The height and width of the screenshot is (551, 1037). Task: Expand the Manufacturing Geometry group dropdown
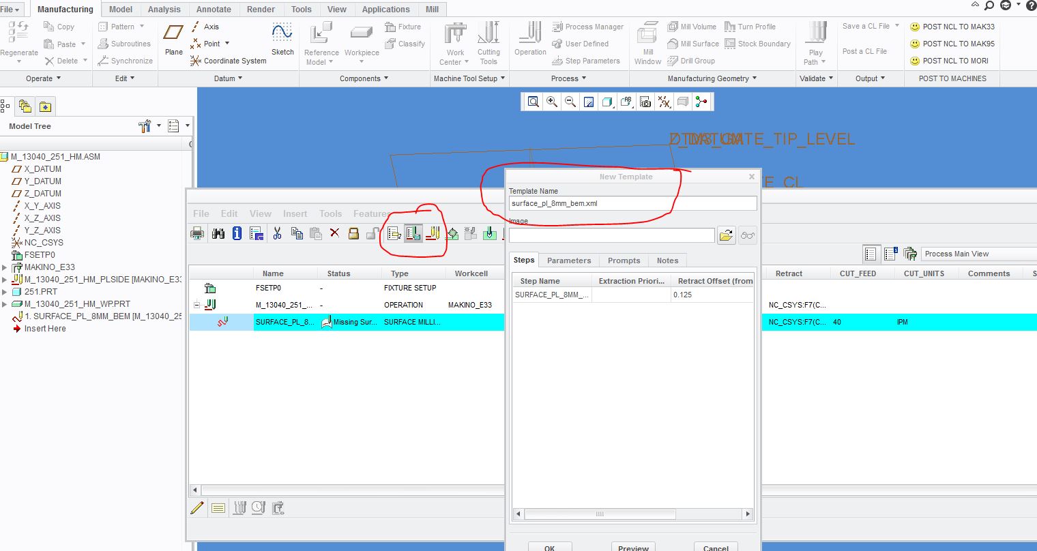pyautogui.click(x=712, y=78)
